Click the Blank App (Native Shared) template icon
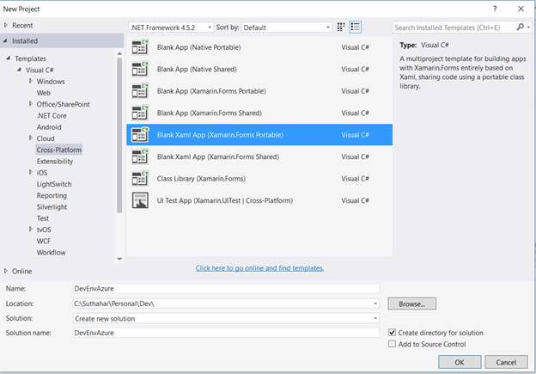The width and height of the screenshot is (536, 374). pyautogui.click(x=140, y=69)
